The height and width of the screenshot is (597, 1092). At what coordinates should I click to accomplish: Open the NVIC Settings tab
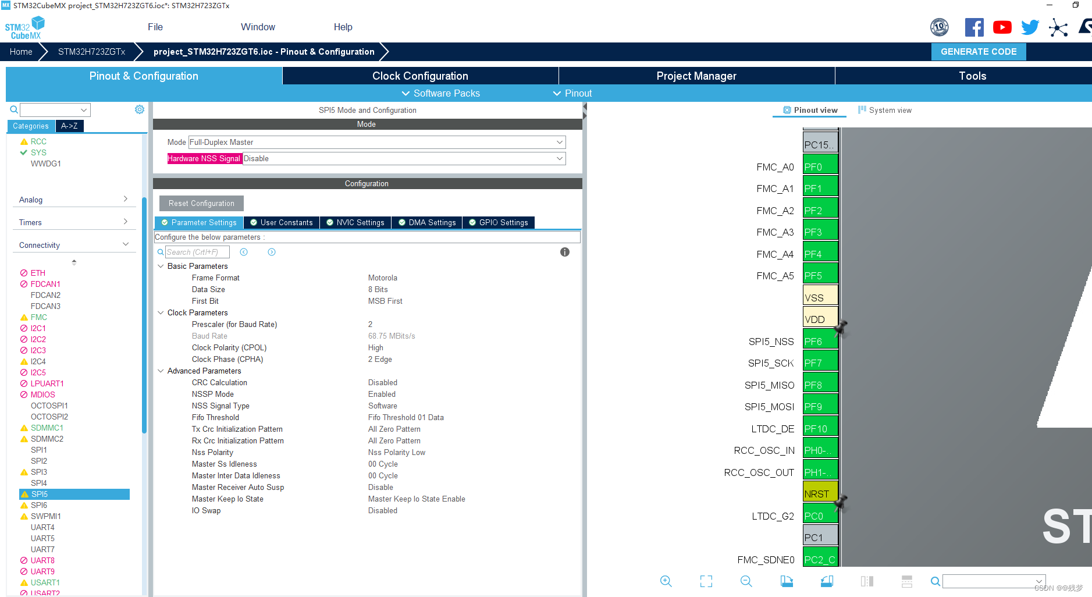[x=355, y=222]
